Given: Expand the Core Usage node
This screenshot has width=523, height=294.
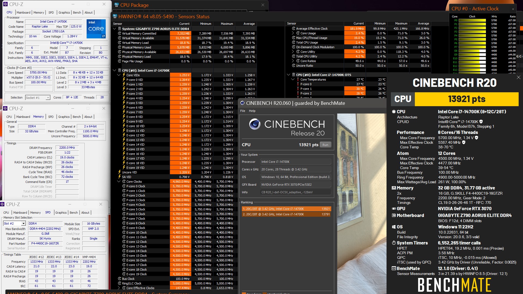Looking at the screenshot, I should coord(293,33).
